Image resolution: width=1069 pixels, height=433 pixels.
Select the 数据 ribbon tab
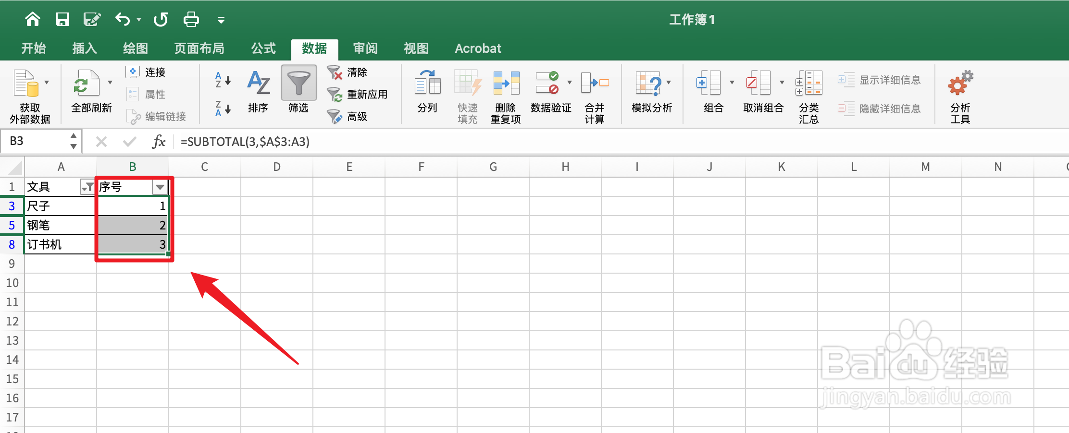point(314,48)
